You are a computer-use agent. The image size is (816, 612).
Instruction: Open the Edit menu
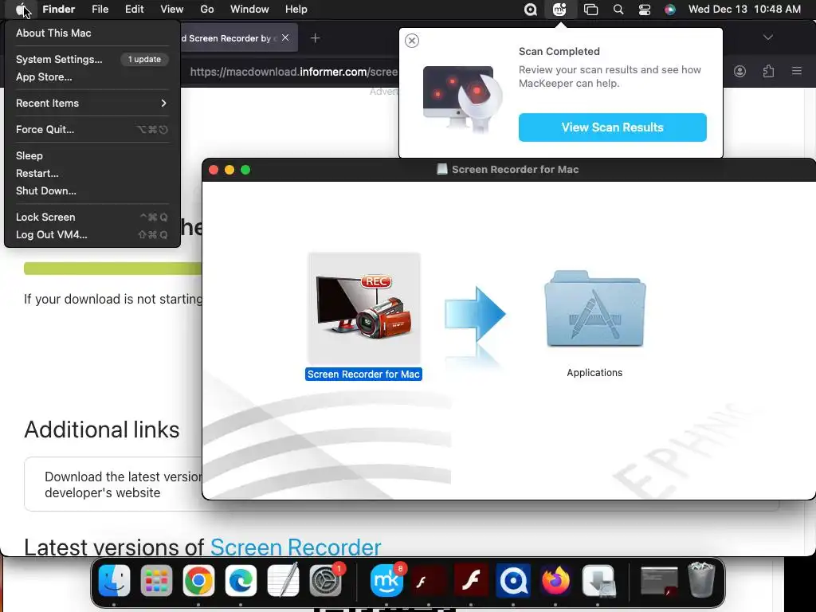click(134, 10)
